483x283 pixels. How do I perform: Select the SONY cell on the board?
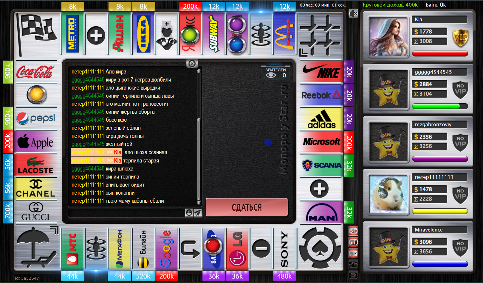click(284, 249)
